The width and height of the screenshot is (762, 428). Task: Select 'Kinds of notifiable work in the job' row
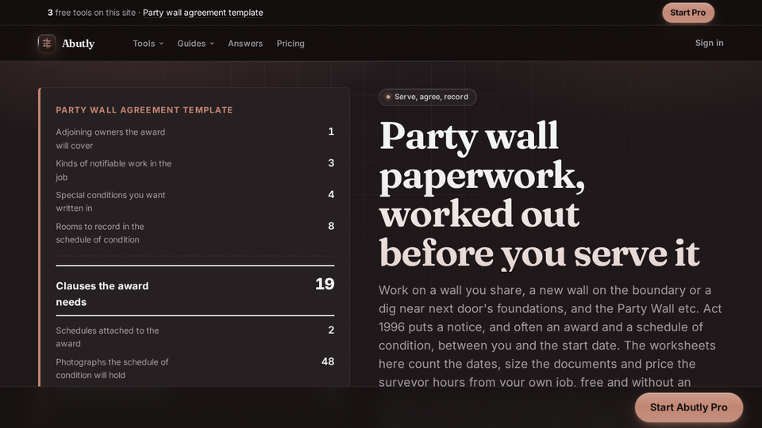(195, 170)
